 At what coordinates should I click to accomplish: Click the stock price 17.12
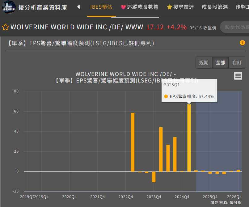pos(155,27)
